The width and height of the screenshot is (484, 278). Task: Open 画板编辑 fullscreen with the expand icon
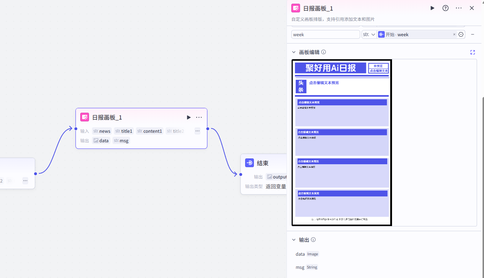[472, 52]
